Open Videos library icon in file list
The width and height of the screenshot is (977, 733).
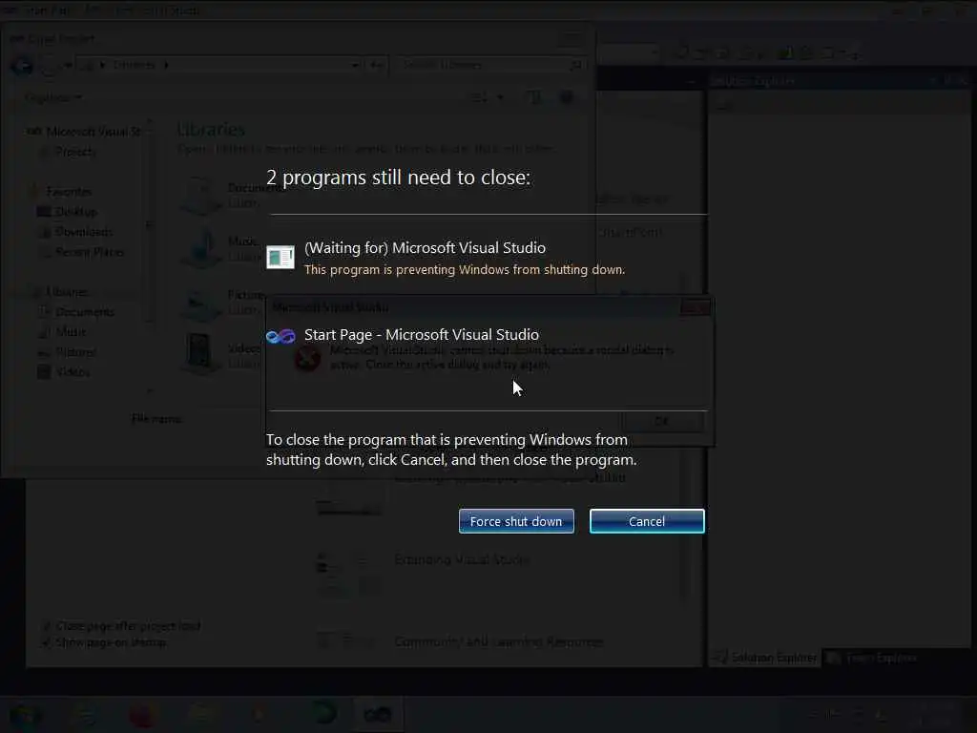coord(200,353)
